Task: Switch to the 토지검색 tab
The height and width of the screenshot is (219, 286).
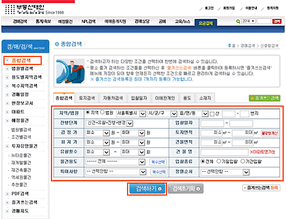Action: [87, 98]
